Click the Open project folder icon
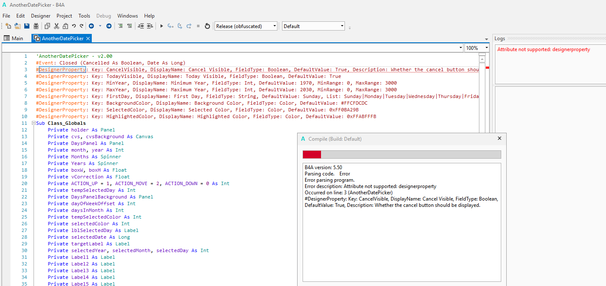This screenshot has width=606, height=286. pyautogui.click(x=18, y=26)
